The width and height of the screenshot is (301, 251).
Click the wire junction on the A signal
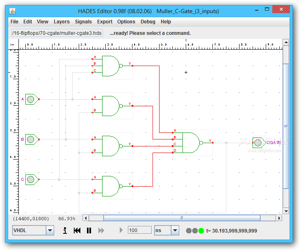[73, 99]
